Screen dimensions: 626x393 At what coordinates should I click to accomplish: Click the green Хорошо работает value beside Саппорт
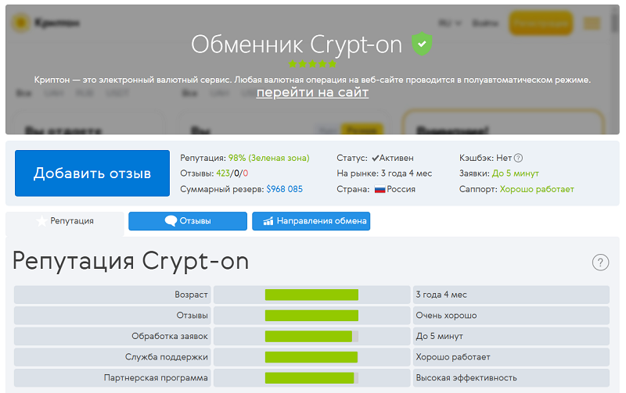click(x=537, y=189)
